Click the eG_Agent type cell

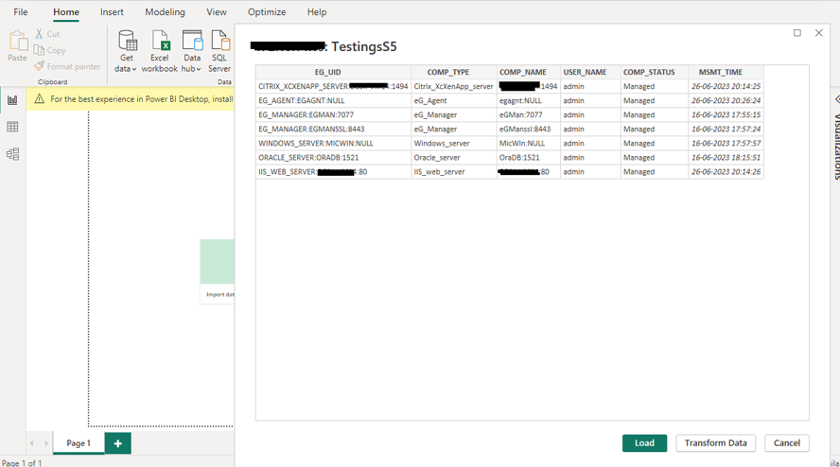point(454,101)
